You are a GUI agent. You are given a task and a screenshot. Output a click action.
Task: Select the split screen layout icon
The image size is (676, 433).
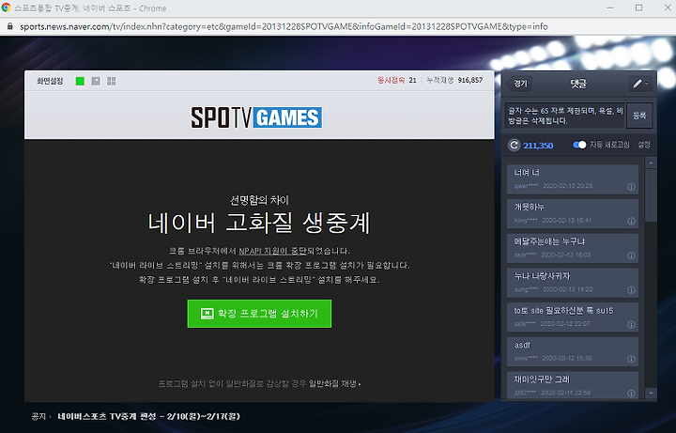point(96,81)
